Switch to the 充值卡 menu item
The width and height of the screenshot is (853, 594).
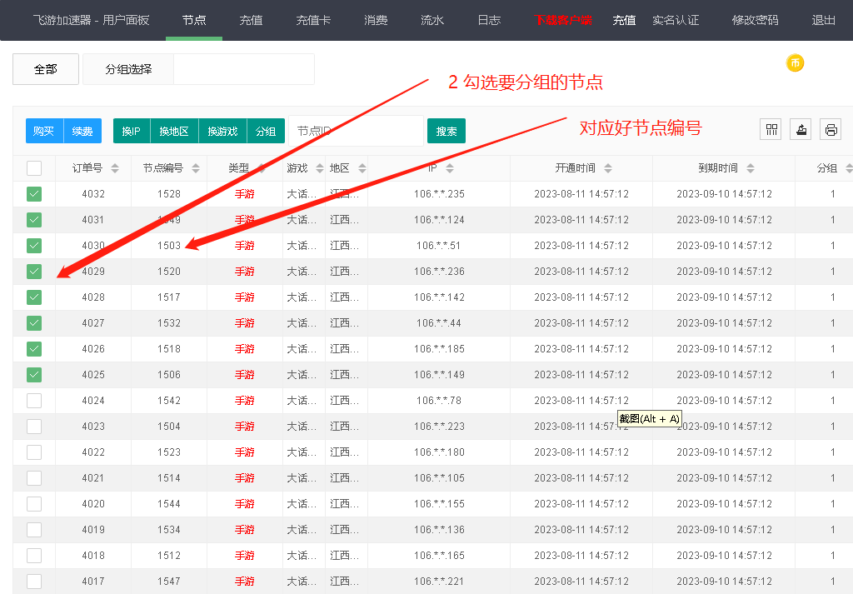312,20
